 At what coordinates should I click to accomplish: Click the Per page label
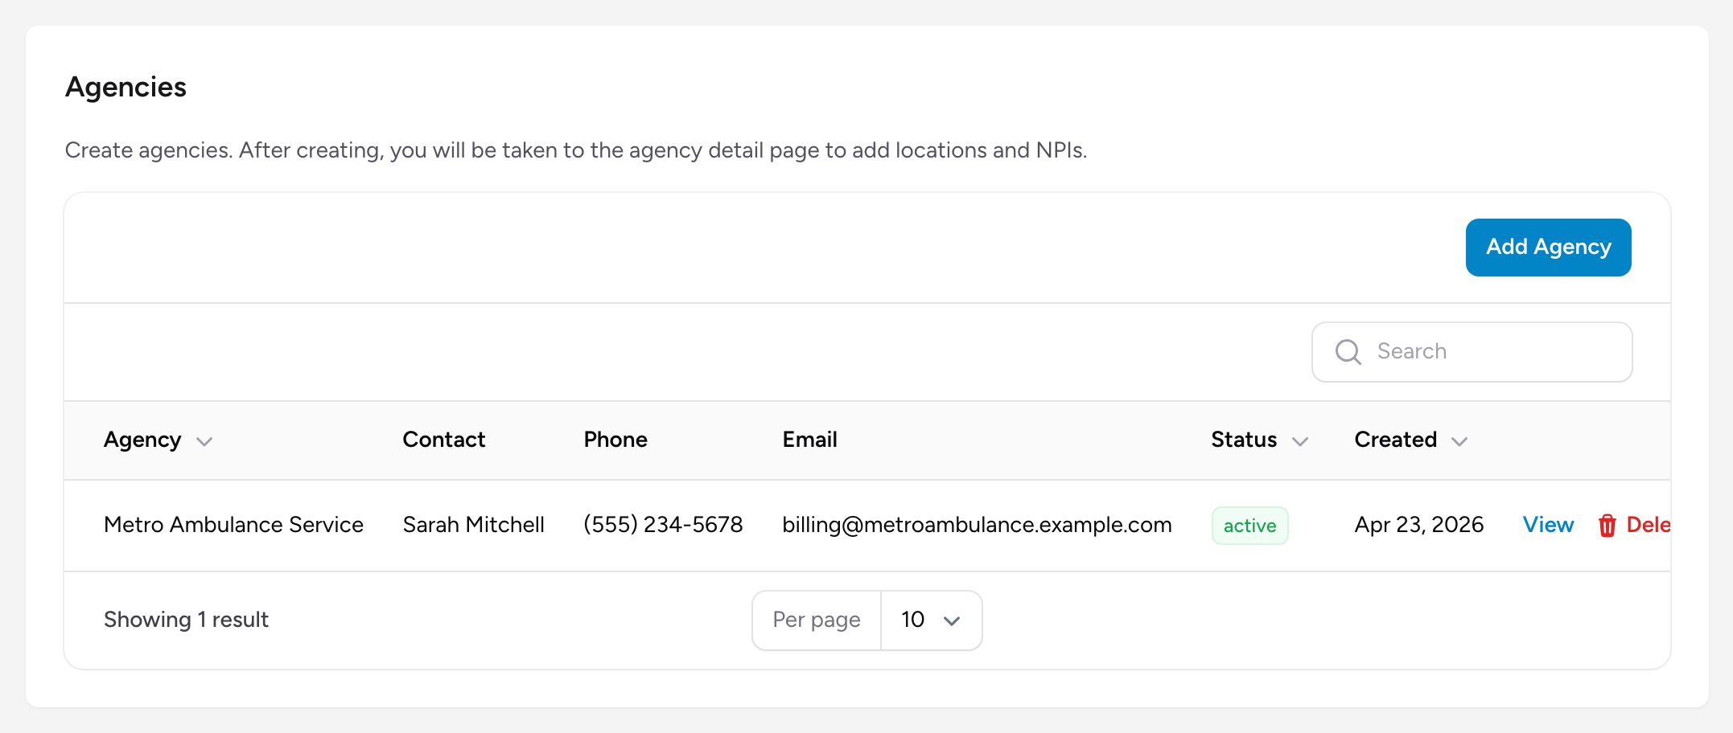coord(816,620)
